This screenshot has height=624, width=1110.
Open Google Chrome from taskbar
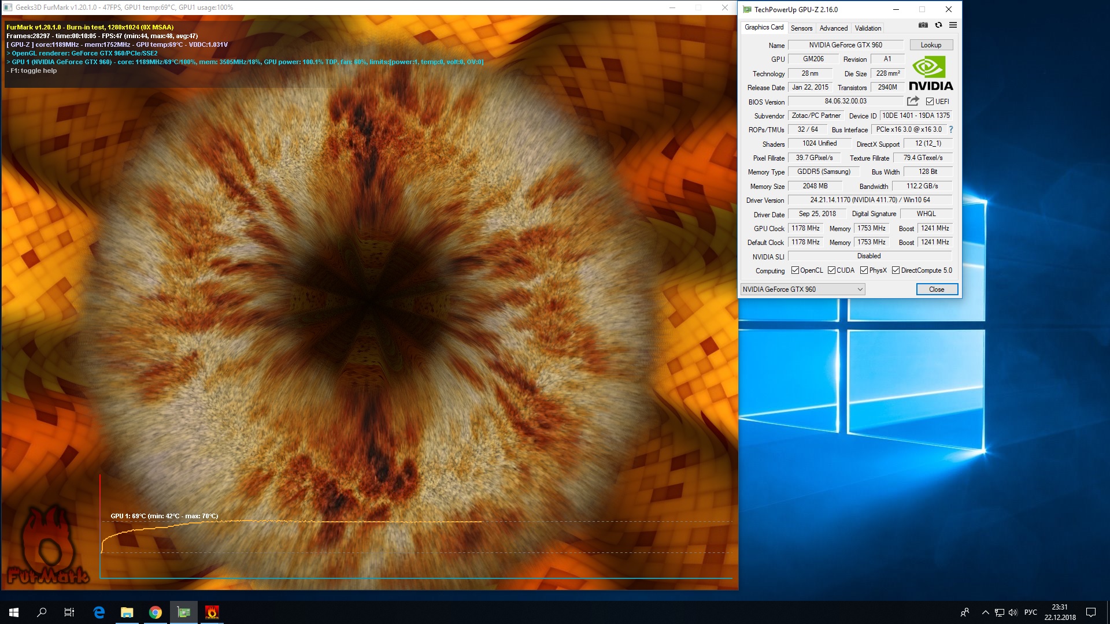pos(155,612)
